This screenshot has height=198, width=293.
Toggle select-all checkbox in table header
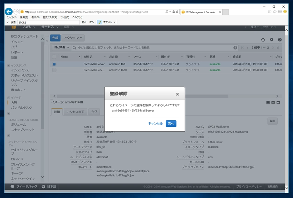tap(54, 57)
